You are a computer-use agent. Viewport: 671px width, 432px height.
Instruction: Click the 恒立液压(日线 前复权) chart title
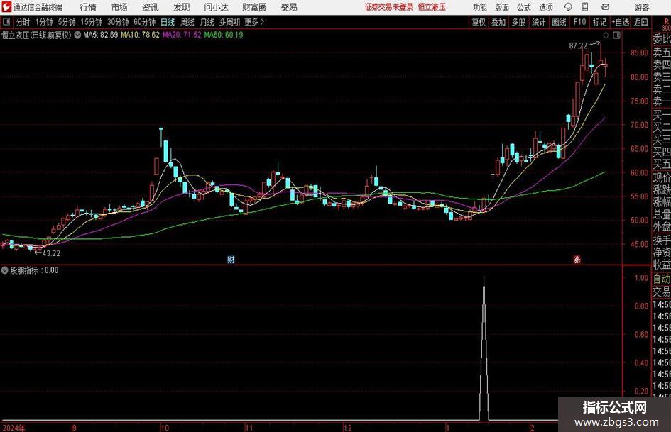(36, 35)
